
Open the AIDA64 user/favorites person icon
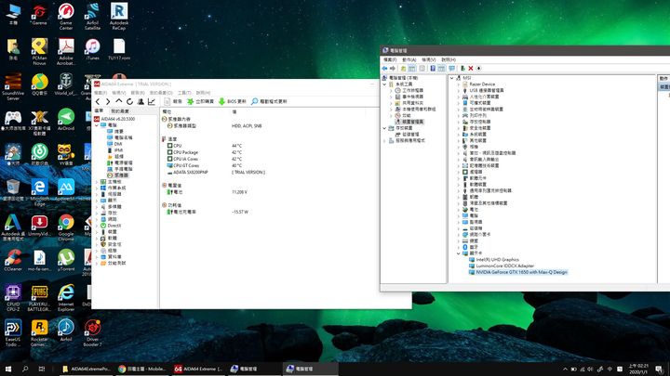pos(141,101)
